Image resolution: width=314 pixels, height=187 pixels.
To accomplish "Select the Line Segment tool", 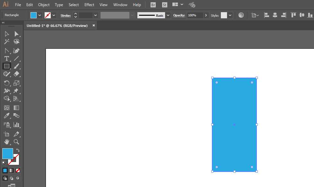I will 16,58.
